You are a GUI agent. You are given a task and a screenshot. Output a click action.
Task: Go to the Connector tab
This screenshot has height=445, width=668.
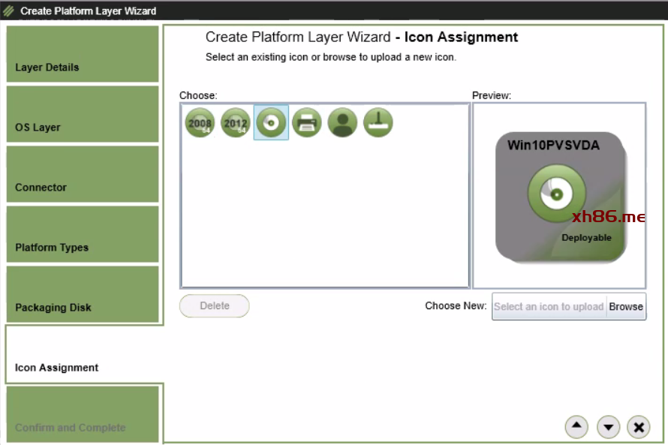(83, 175)
